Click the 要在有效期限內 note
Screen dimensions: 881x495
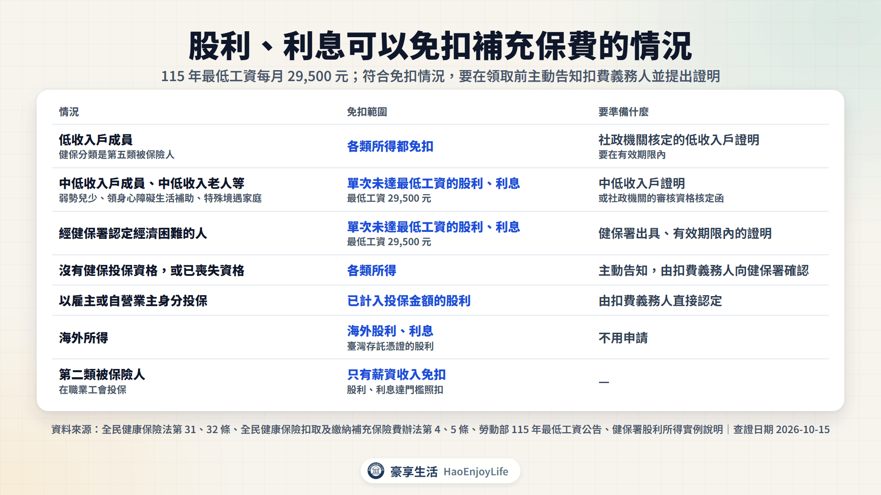point(632,155)
